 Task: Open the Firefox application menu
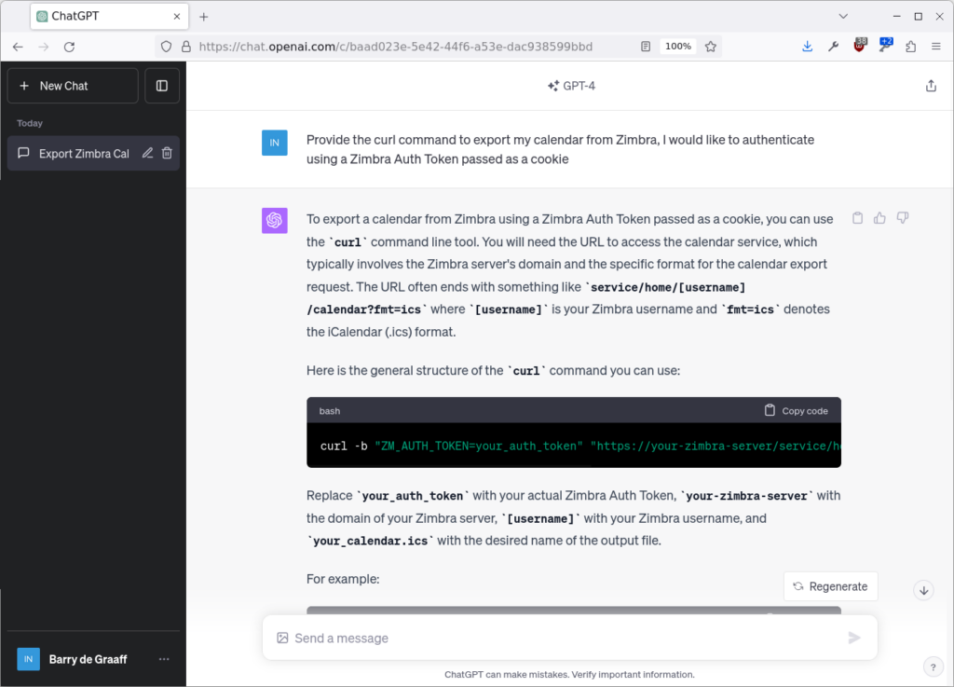(x=936, y=46)
